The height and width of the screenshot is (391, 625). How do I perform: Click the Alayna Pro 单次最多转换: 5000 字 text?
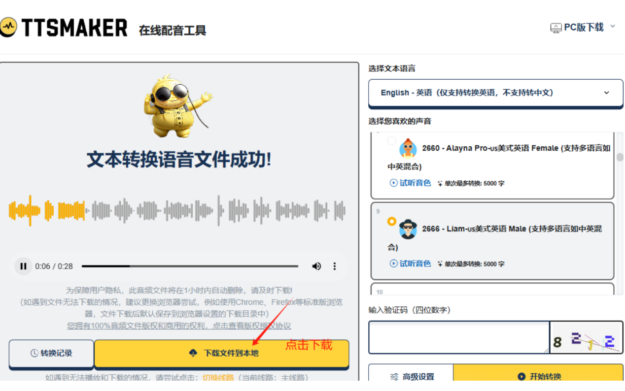pos(475,183)
